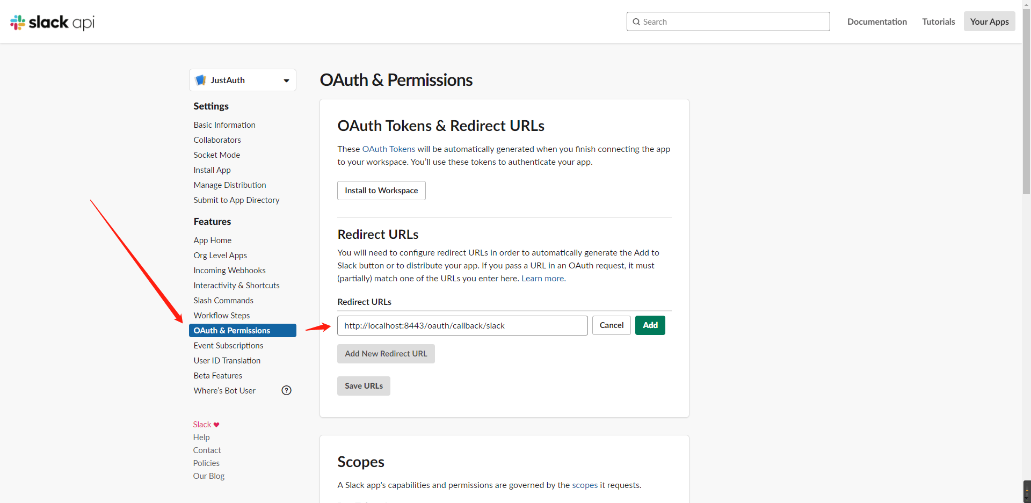Select OAuth & Permissions in sidebar
This screenshot has height=503, width=1031.
tap(243, 330)
